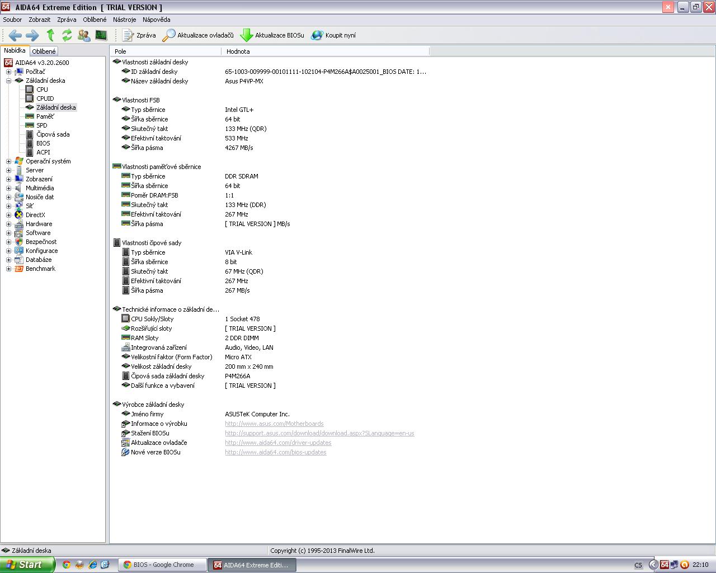The height and width of the screenshot is (573, 716).
Task: Click the Forward arrow toolbar icon
Action: (32, 35)
